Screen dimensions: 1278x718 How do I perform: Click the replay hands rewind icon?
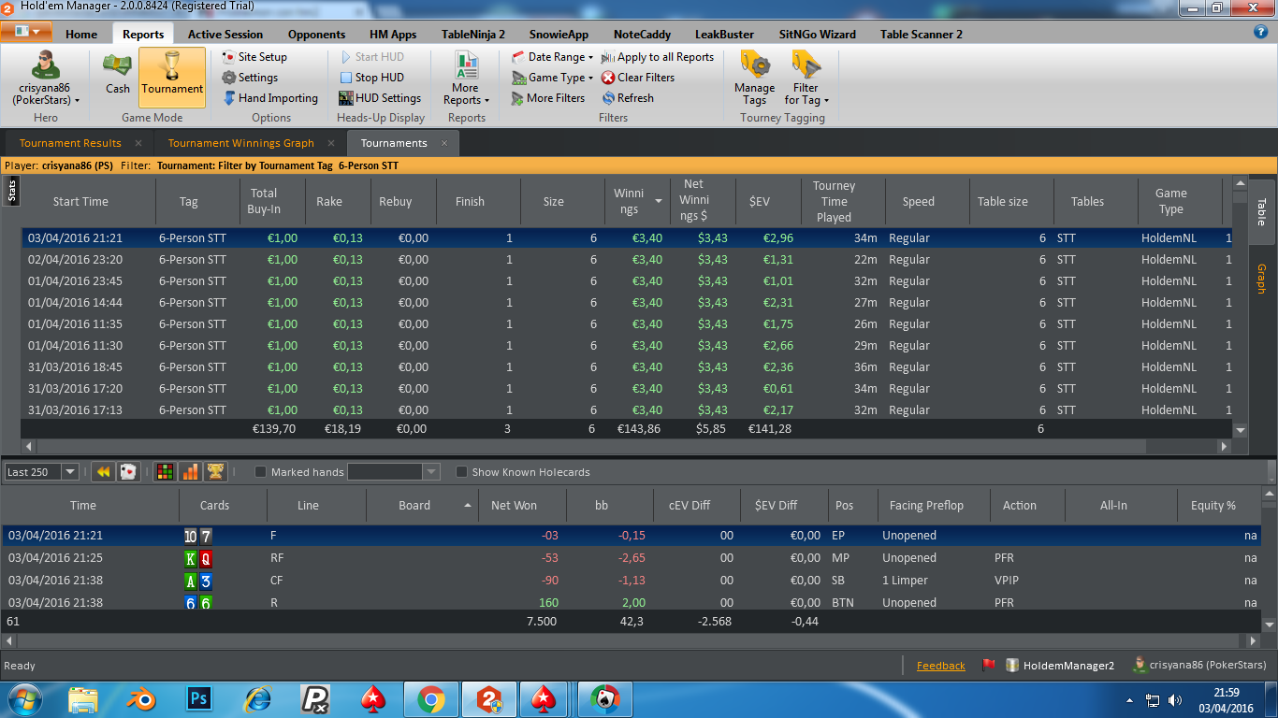tap(102, 472)
